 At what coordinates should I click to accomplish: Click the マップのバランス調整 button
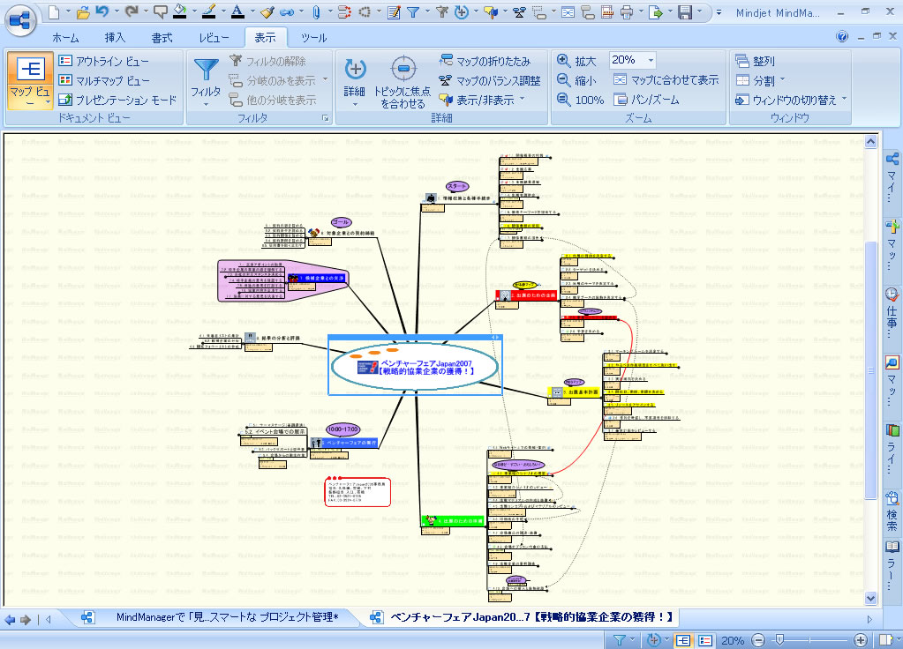pyautogui.click(x=489, y=80)
